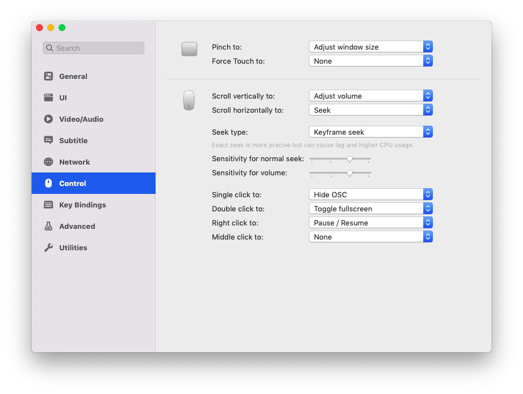Change Scroll horizontally to dropdown

371,110
